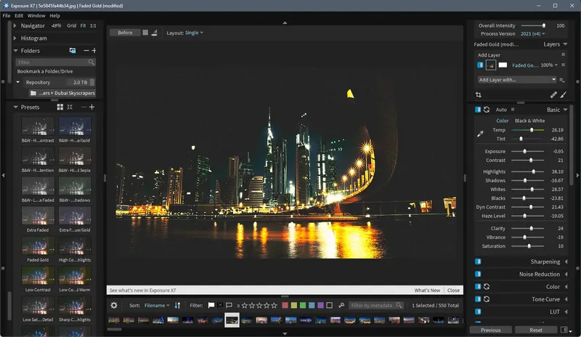Screen dimensions: 581x337
Task: Select the brush tool icon
Action: pos(564,94)
